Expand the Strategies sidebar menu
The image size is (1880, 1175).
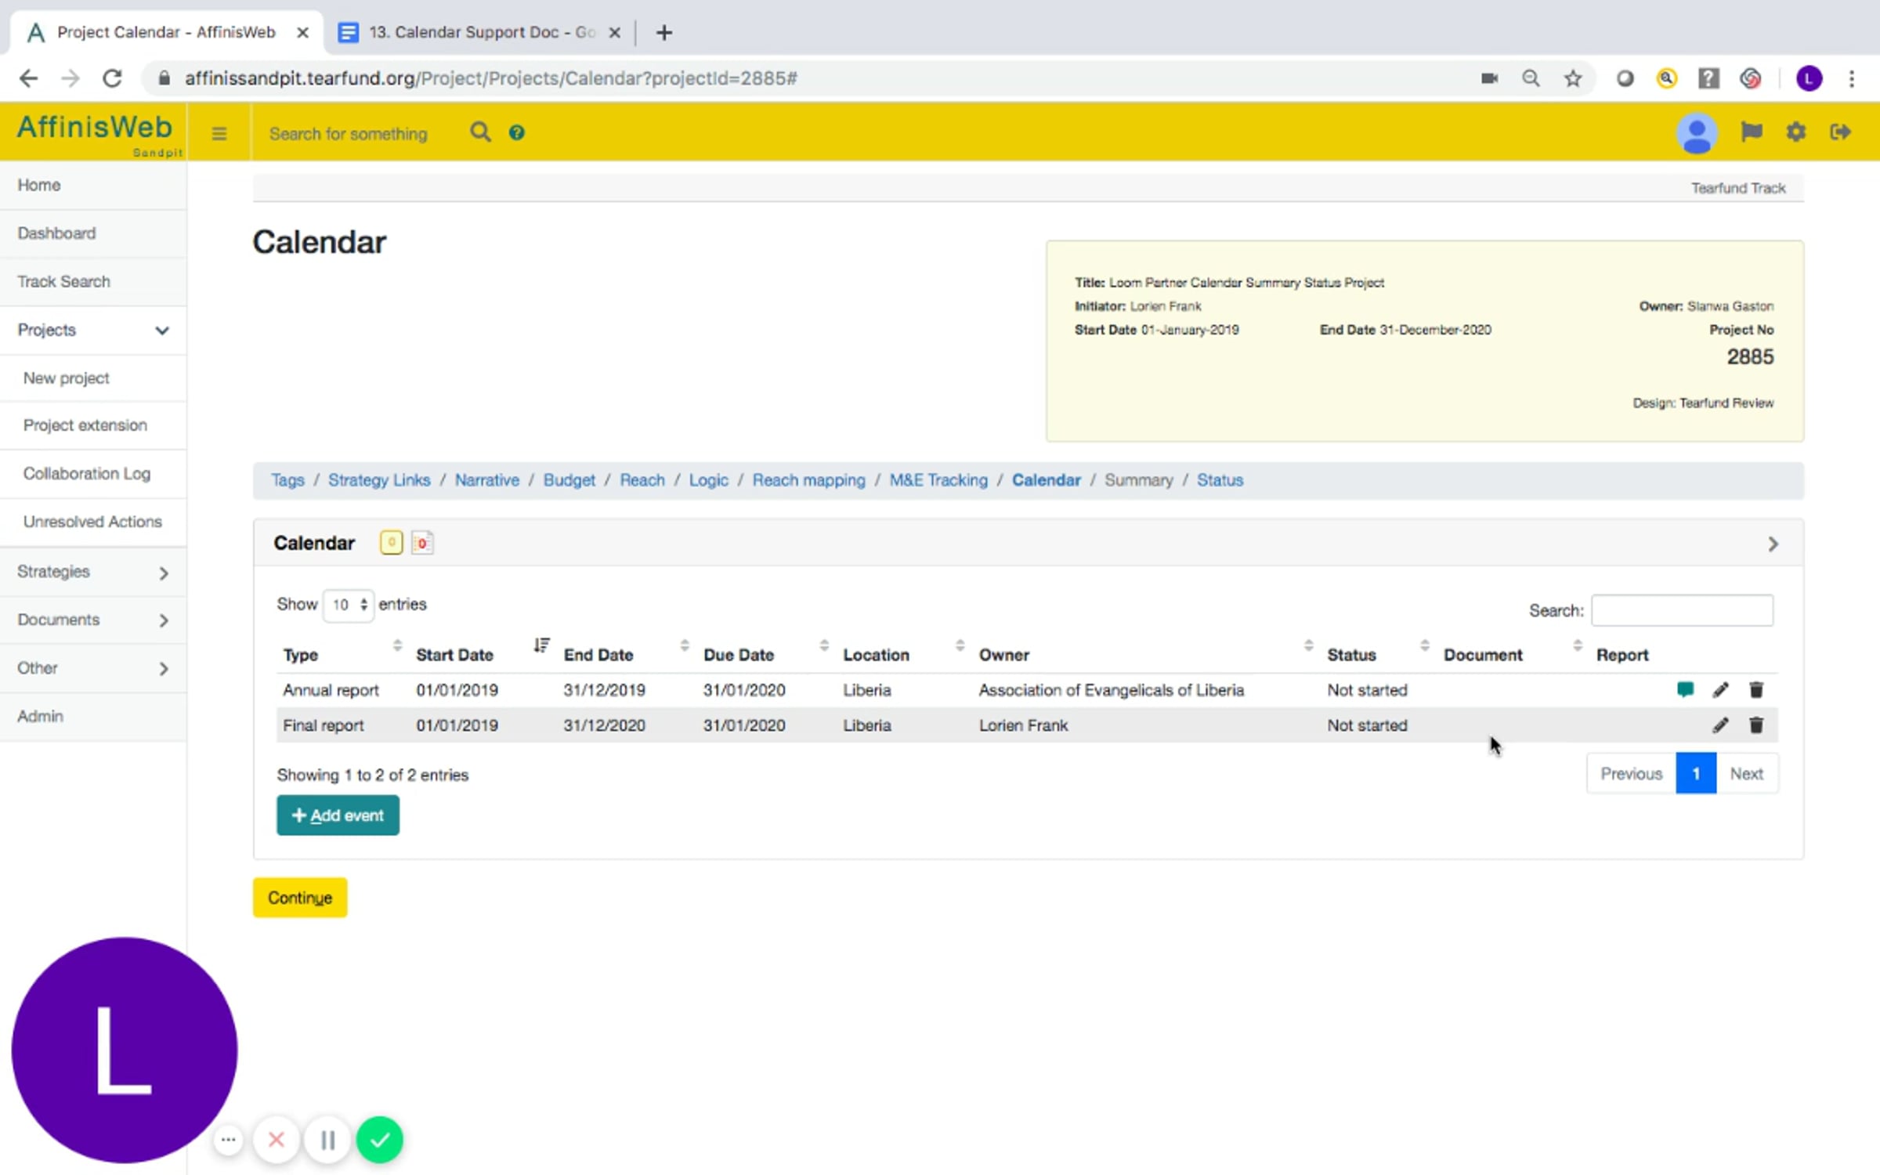coord(93,572)
